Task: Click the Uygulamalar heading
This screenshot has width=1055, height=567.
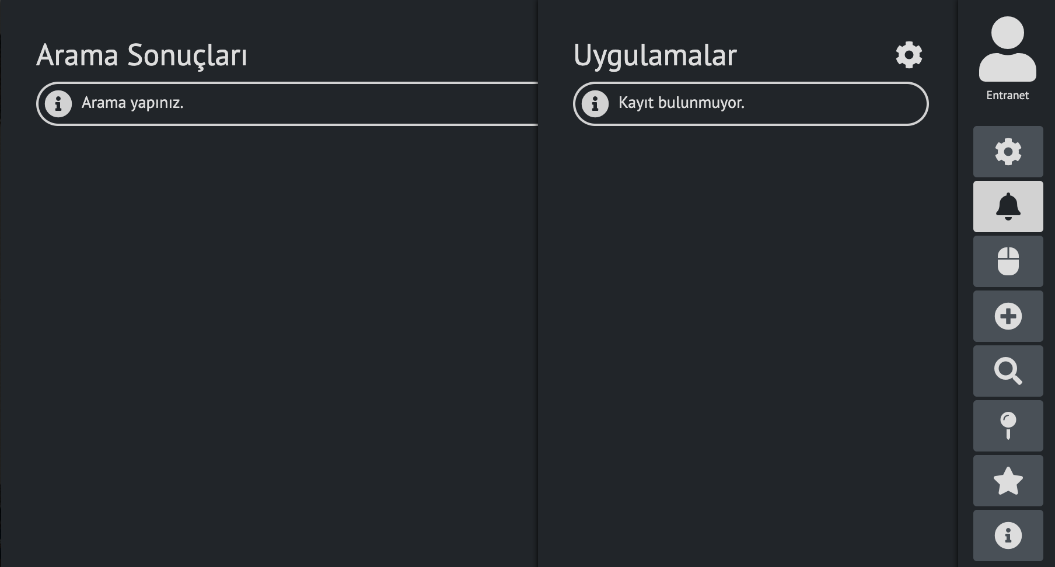Action: (x=655, y=57)
